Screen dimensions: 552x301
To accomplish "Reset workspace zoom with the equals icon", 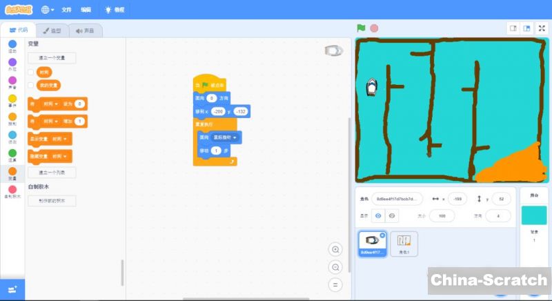I will (335, 284).
